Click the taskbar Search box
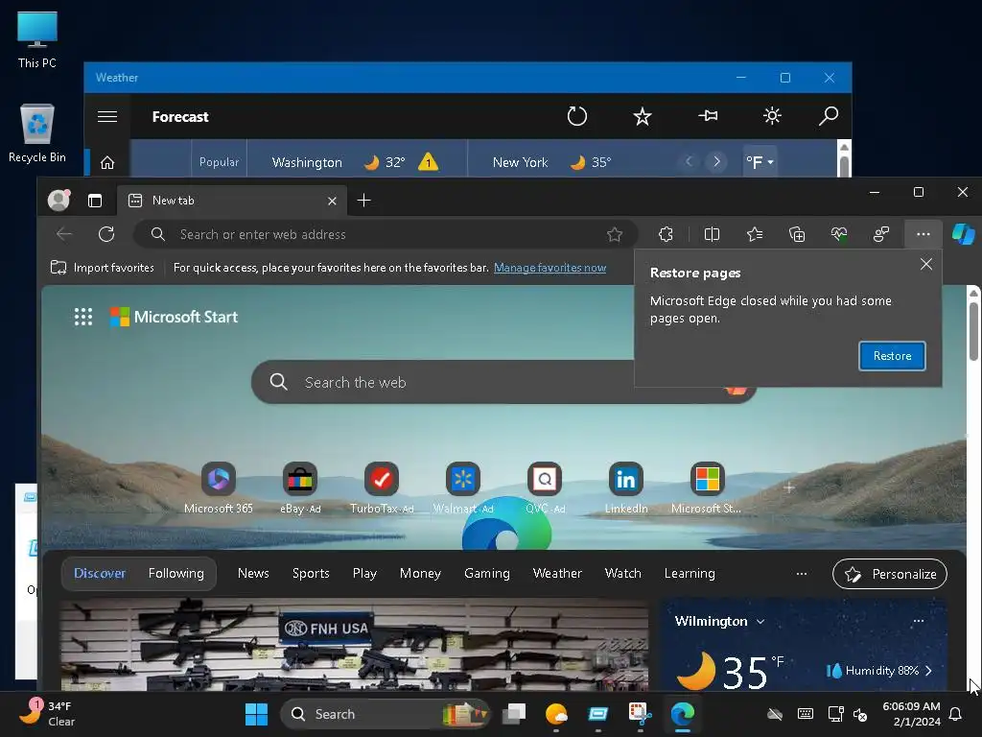This screenshot has width=982, height=737. (x=384, y=714)
